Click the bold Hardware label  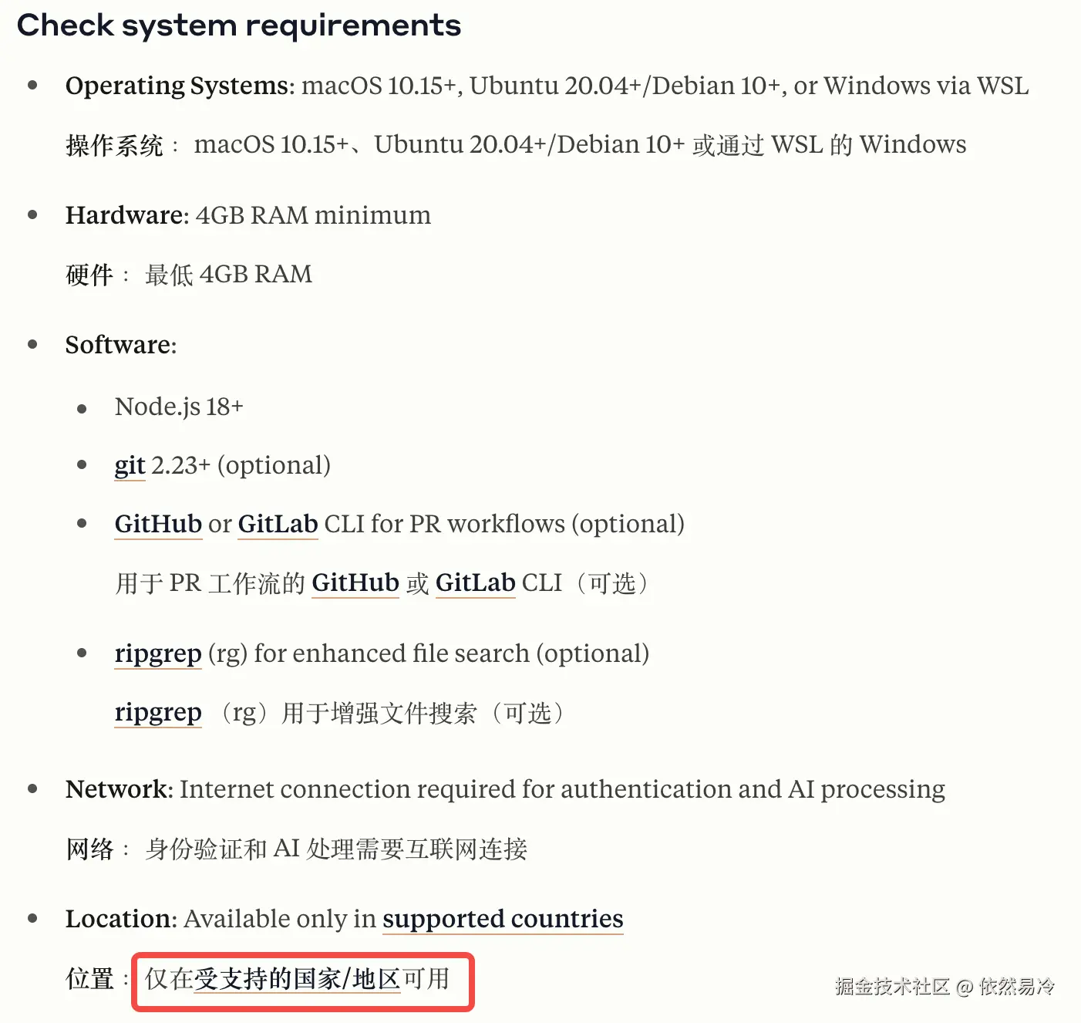click(x=127, y=215)
